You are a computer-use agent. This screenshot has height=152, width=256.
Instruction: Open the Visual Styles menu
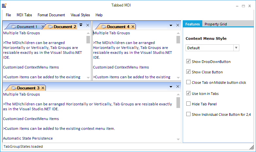[80, 15]
